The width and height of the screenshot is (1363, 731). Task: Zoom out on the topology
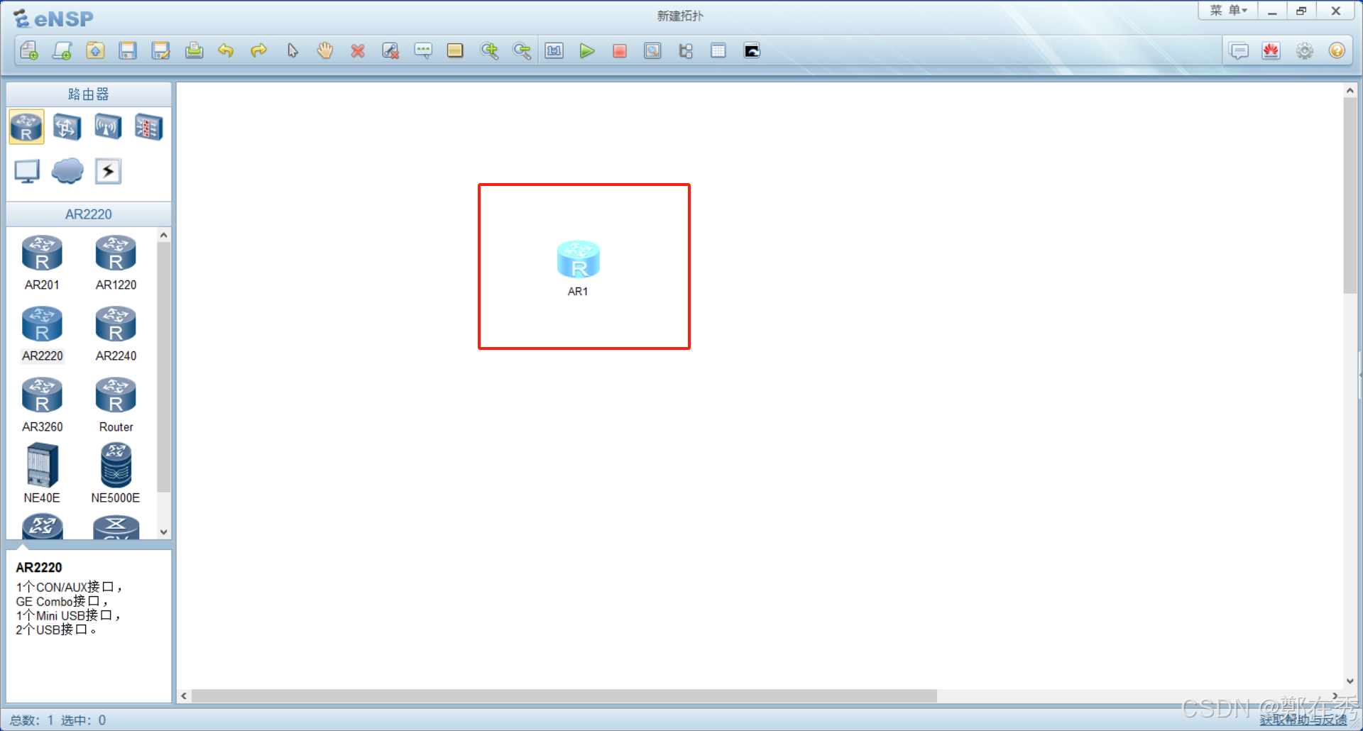(x=522, y=50)
